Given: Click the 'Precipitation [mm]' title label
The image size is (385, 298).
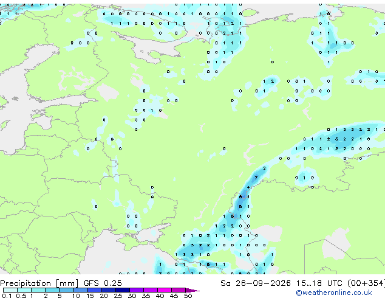Looking at the screenshot, I should click(39, 283).
